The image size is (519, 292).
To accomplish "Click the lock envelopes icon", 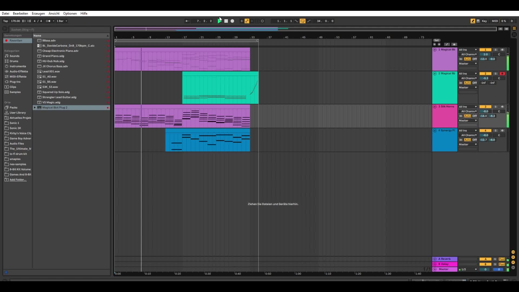I will pos(454,44).
